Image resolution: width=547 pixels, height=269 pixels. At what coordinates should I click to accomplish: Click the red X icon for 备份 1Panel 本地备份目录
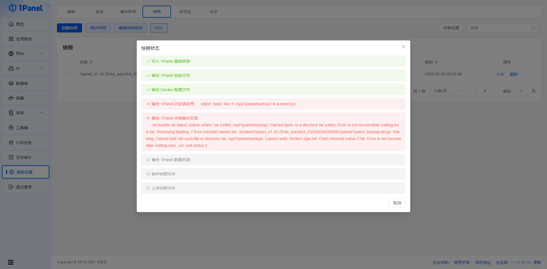[148, 118]
